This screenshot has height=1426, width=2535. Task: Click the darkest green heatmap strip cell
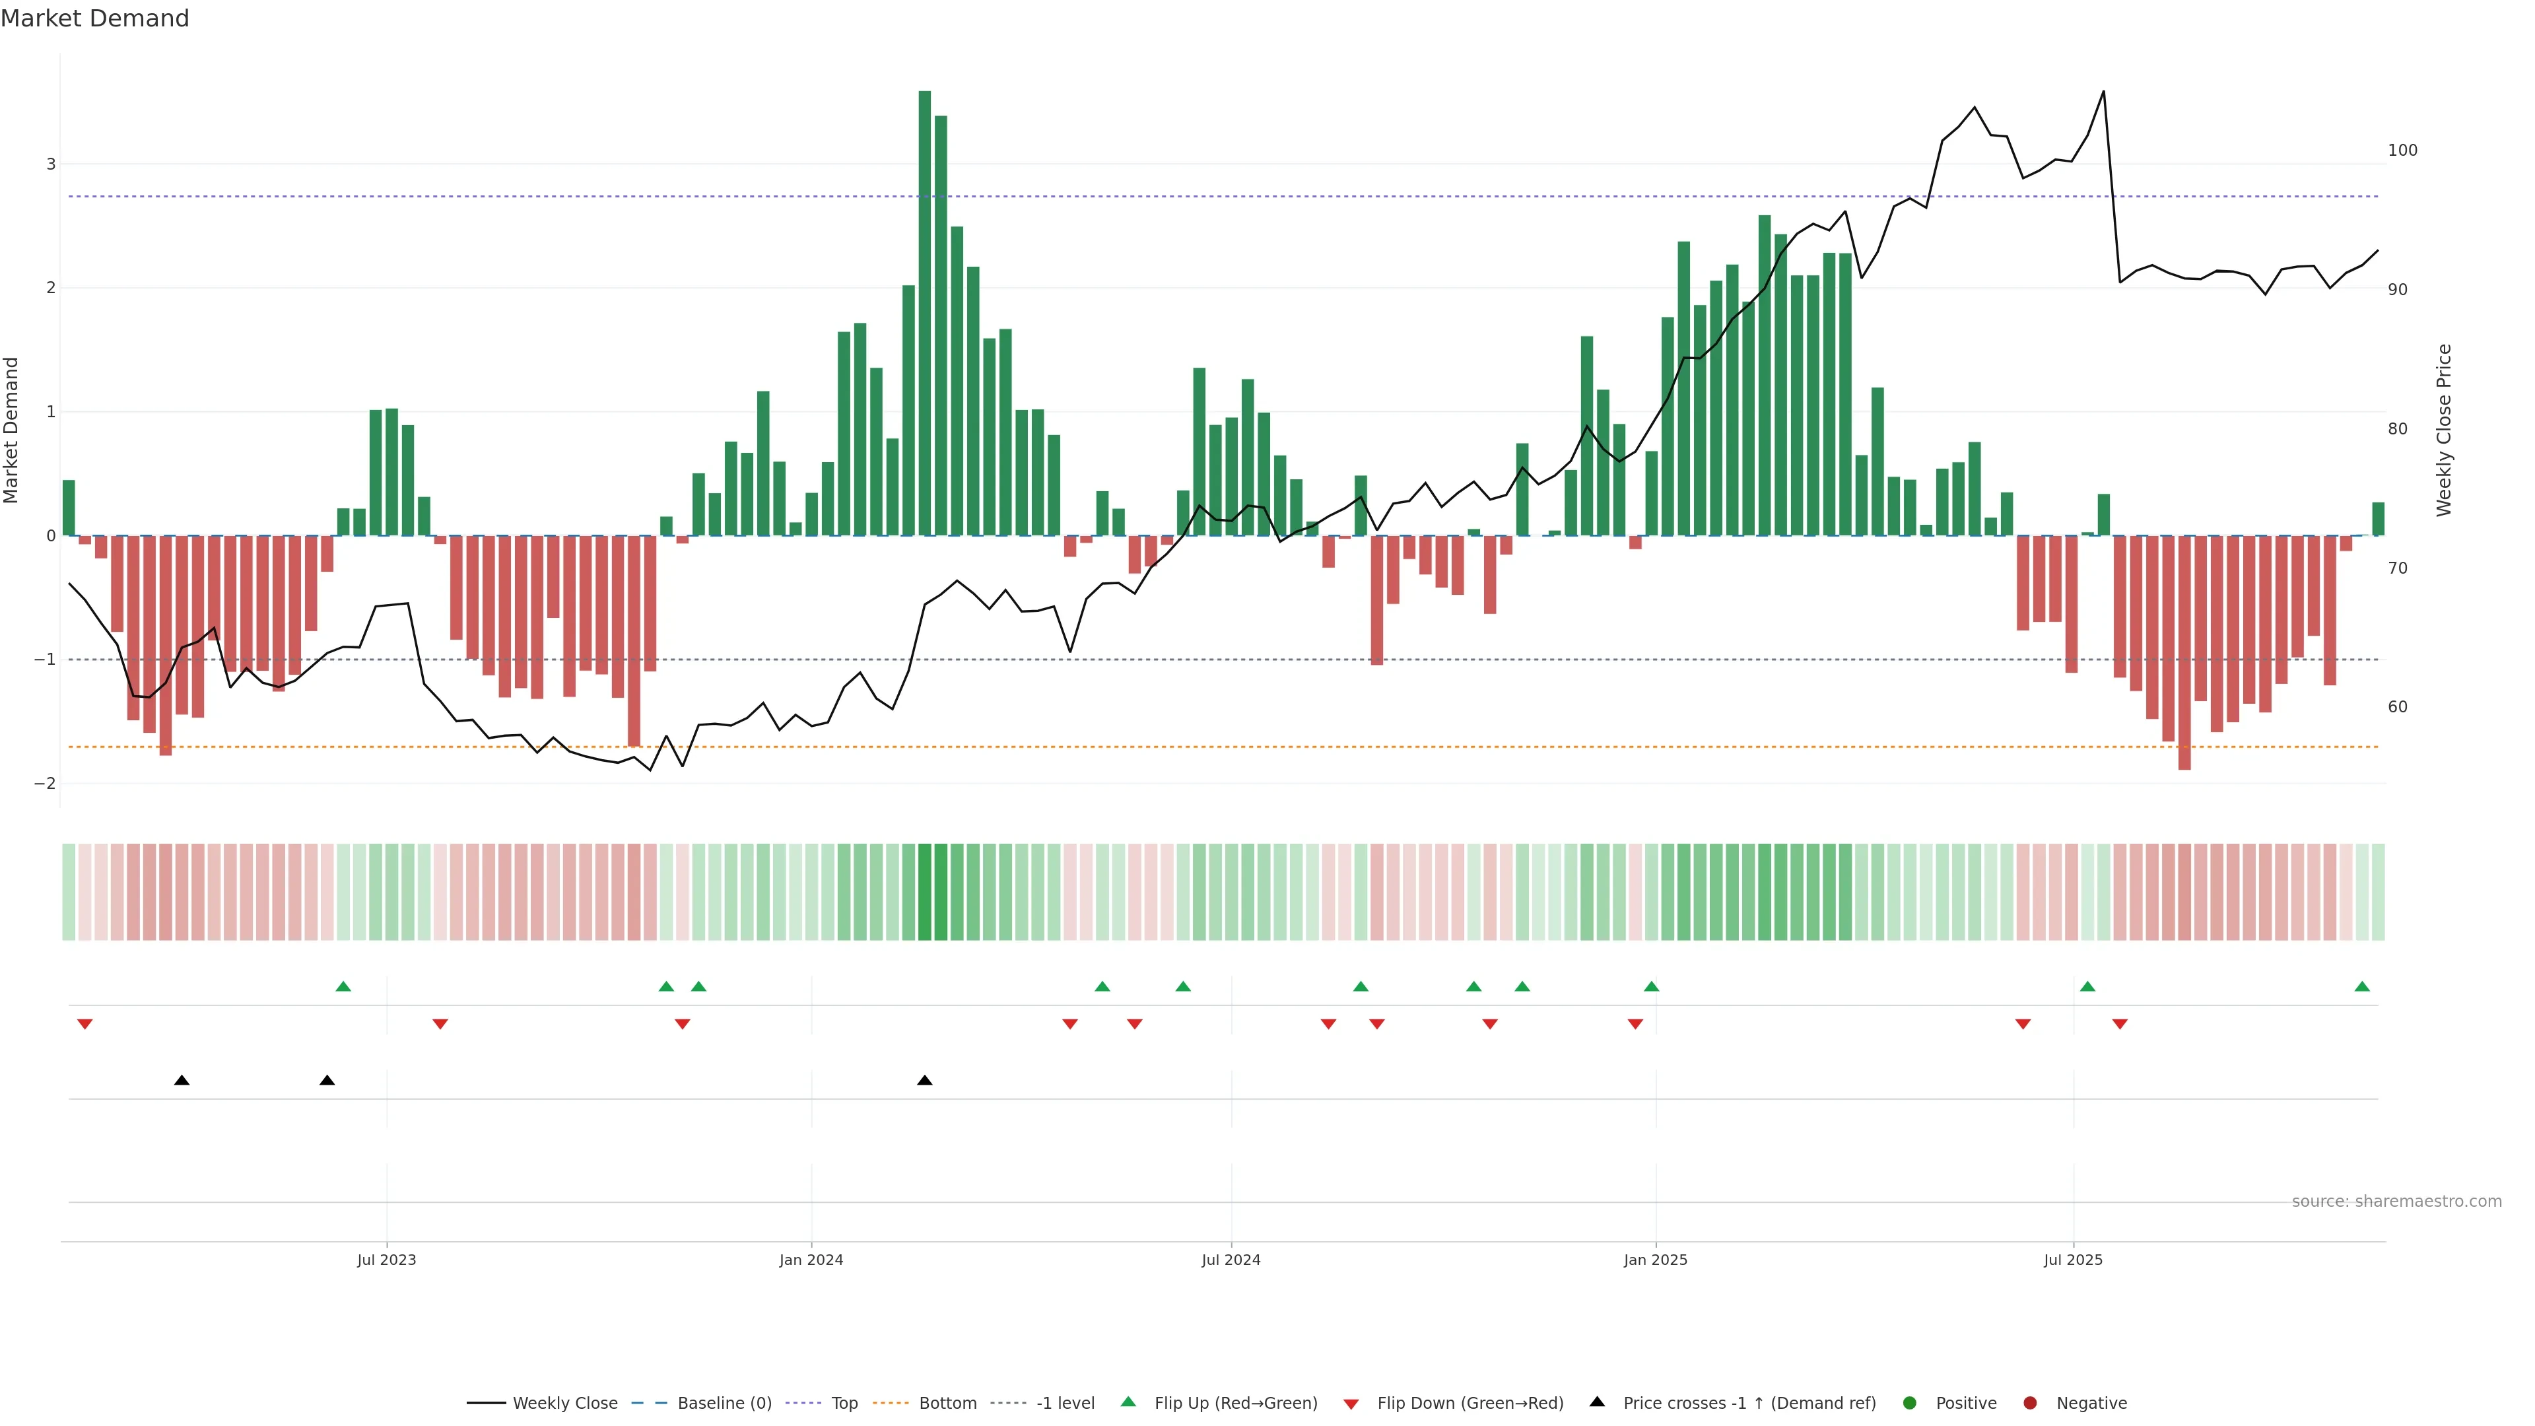(925, 892)
